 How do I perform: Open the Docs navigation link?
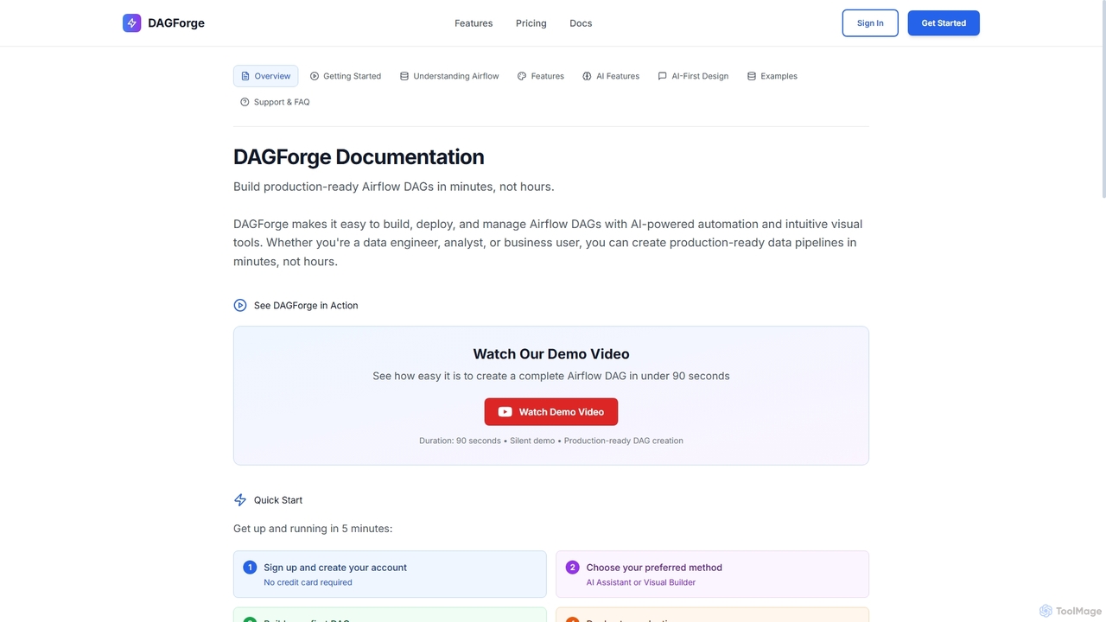581,23
